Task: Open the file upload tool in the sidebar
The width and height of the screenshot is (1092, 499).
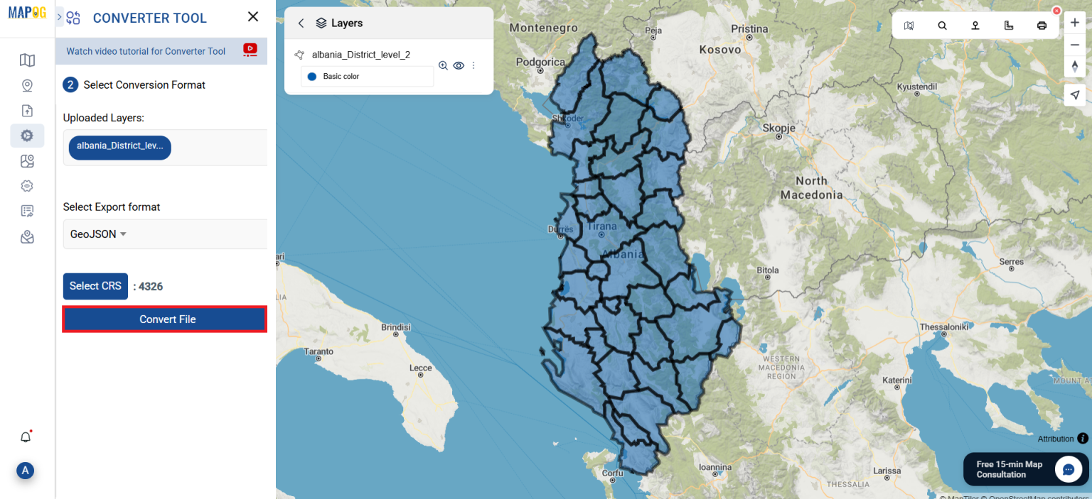Action: pyautogui.click(x=27, y=111)
